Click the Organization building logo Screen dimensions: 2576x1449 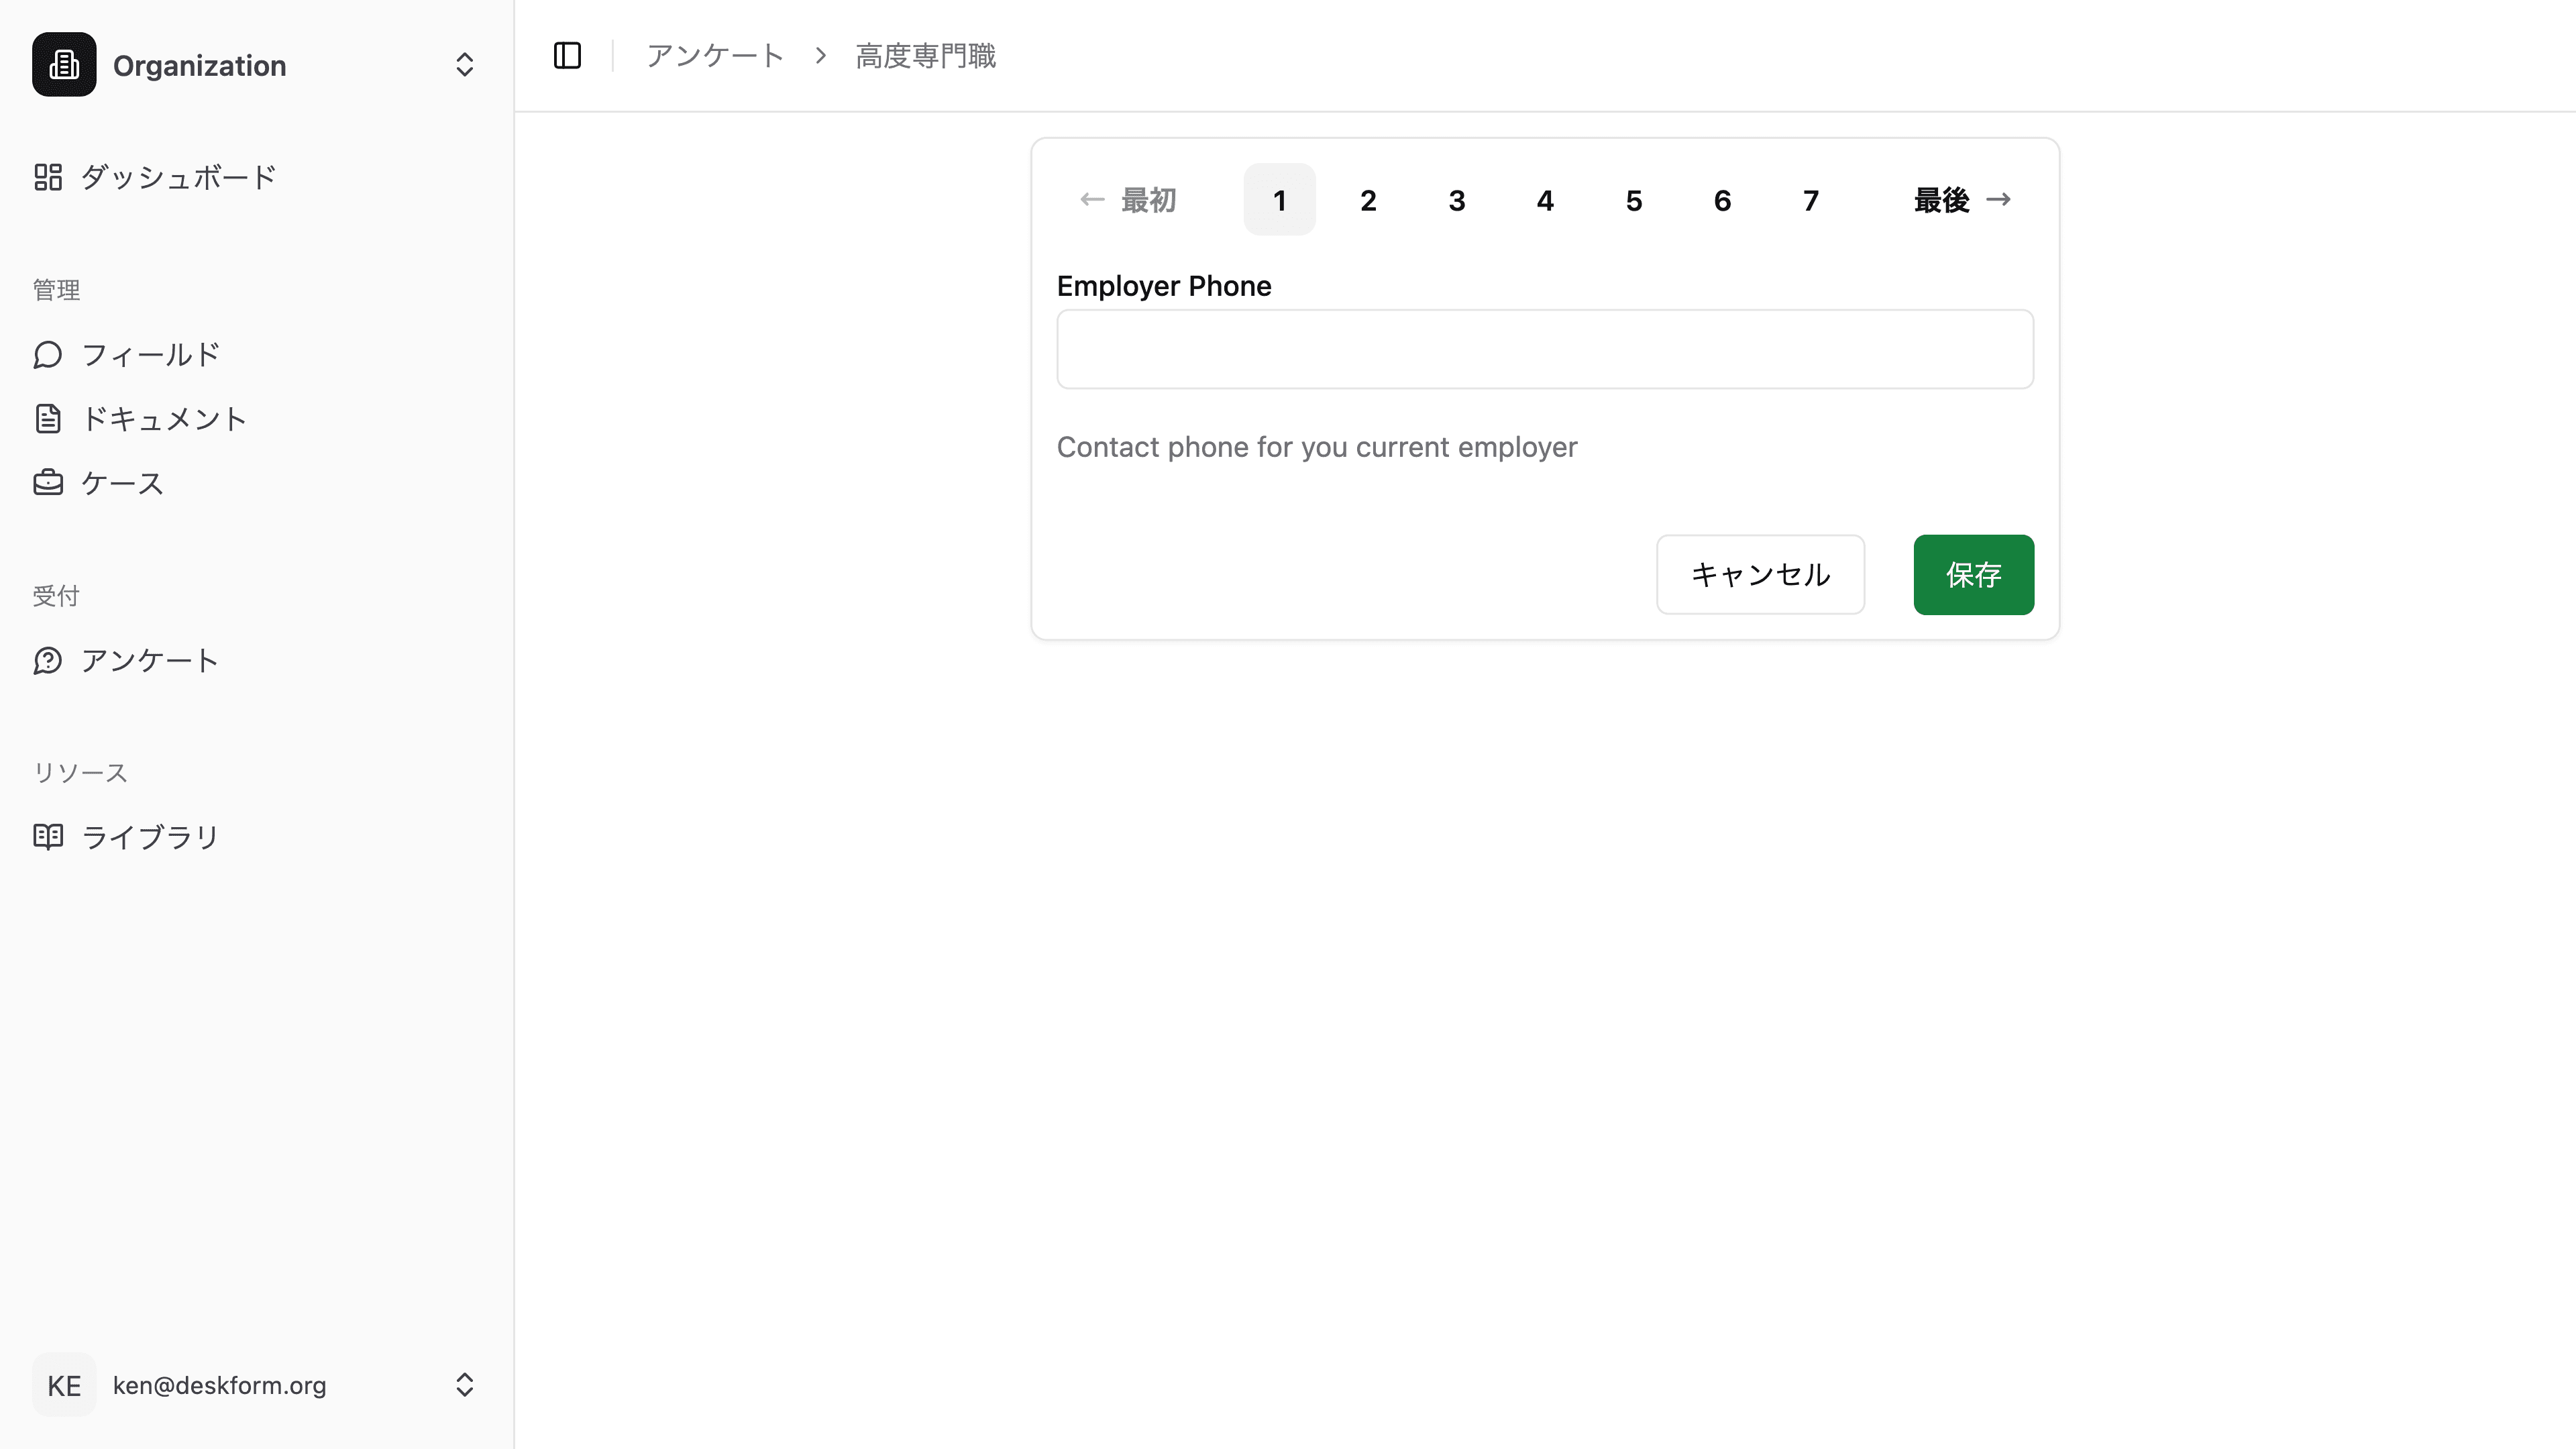[63, 64]
